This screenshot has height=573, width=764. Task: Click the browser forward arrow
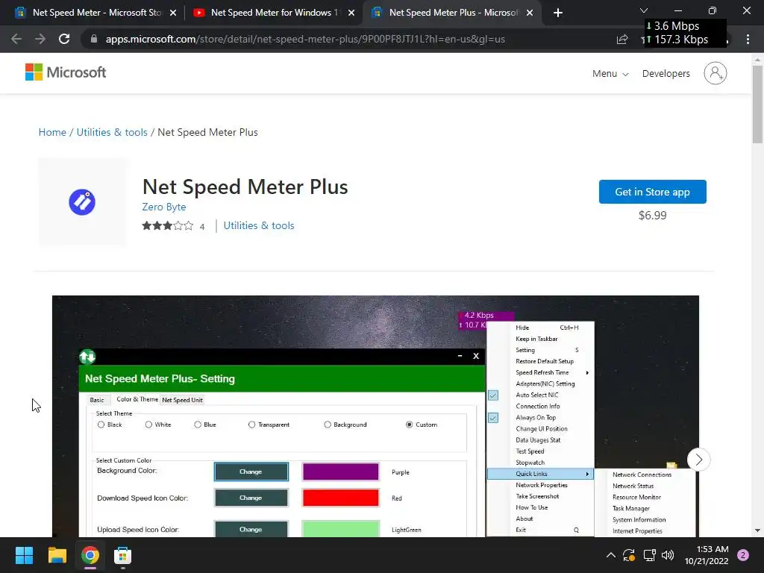coord(40,39)
